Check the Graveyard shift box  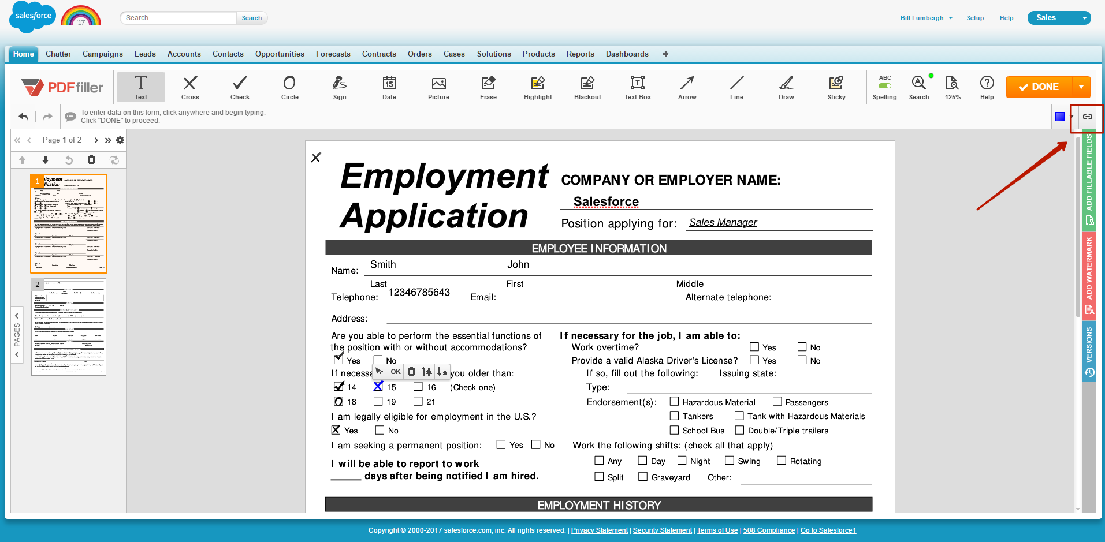643,477
